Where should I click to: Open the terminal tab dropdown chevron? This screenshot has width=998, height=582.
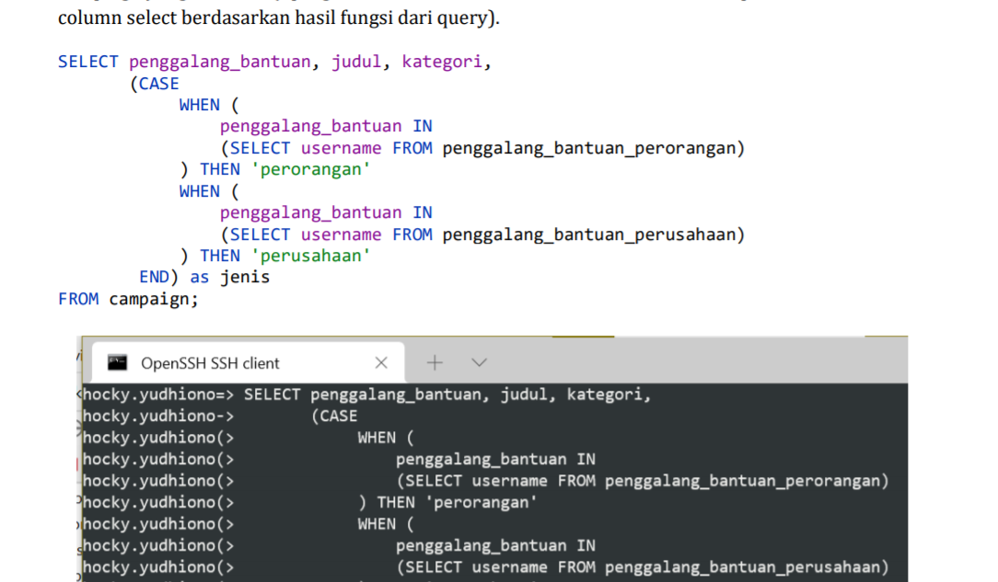[x=478, y=362]
